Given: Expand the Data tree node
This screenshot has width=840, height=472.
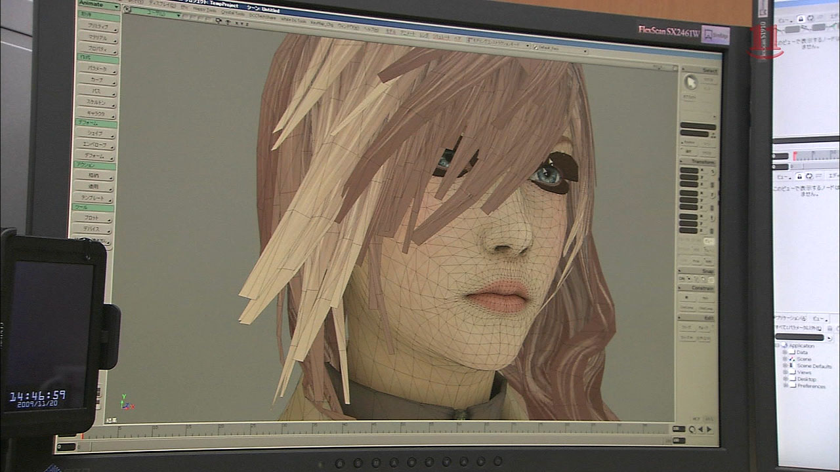Looking at the screenshot, I should [784, 352].
